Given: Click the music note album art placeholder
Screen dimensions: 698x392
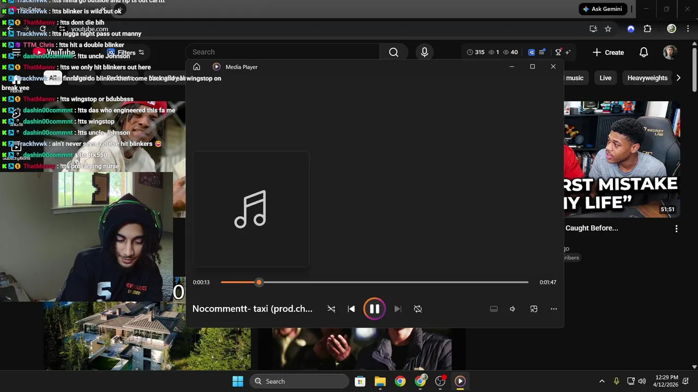Looking at the screenshot, I should 251,209.
